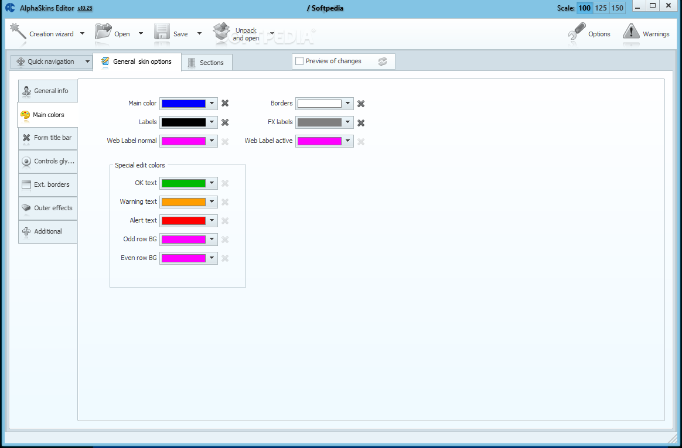Viewport: 682px width, 448px height.
Task: Click the gray FX labels swatch
Action: click(x=319, y=122)
